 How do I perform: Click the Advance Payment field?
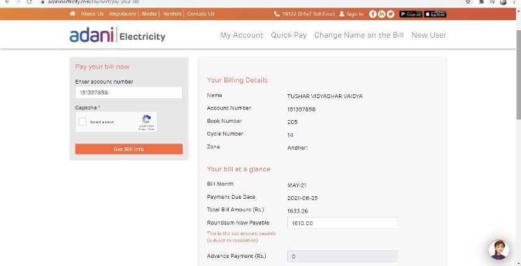[343, 257]
